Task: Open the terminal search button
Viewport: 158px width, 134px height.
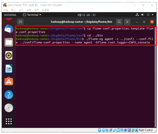Action: (119, 22)
